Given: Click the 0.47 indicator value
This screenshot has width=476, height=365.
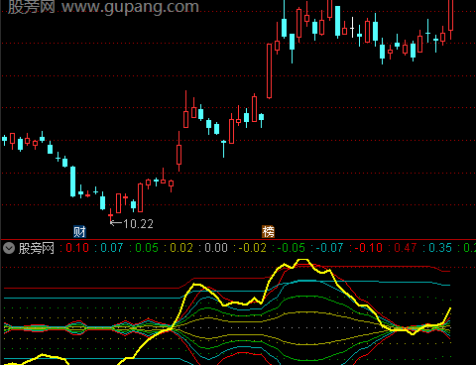Looking at the screenshot, I should click(406, 248).
